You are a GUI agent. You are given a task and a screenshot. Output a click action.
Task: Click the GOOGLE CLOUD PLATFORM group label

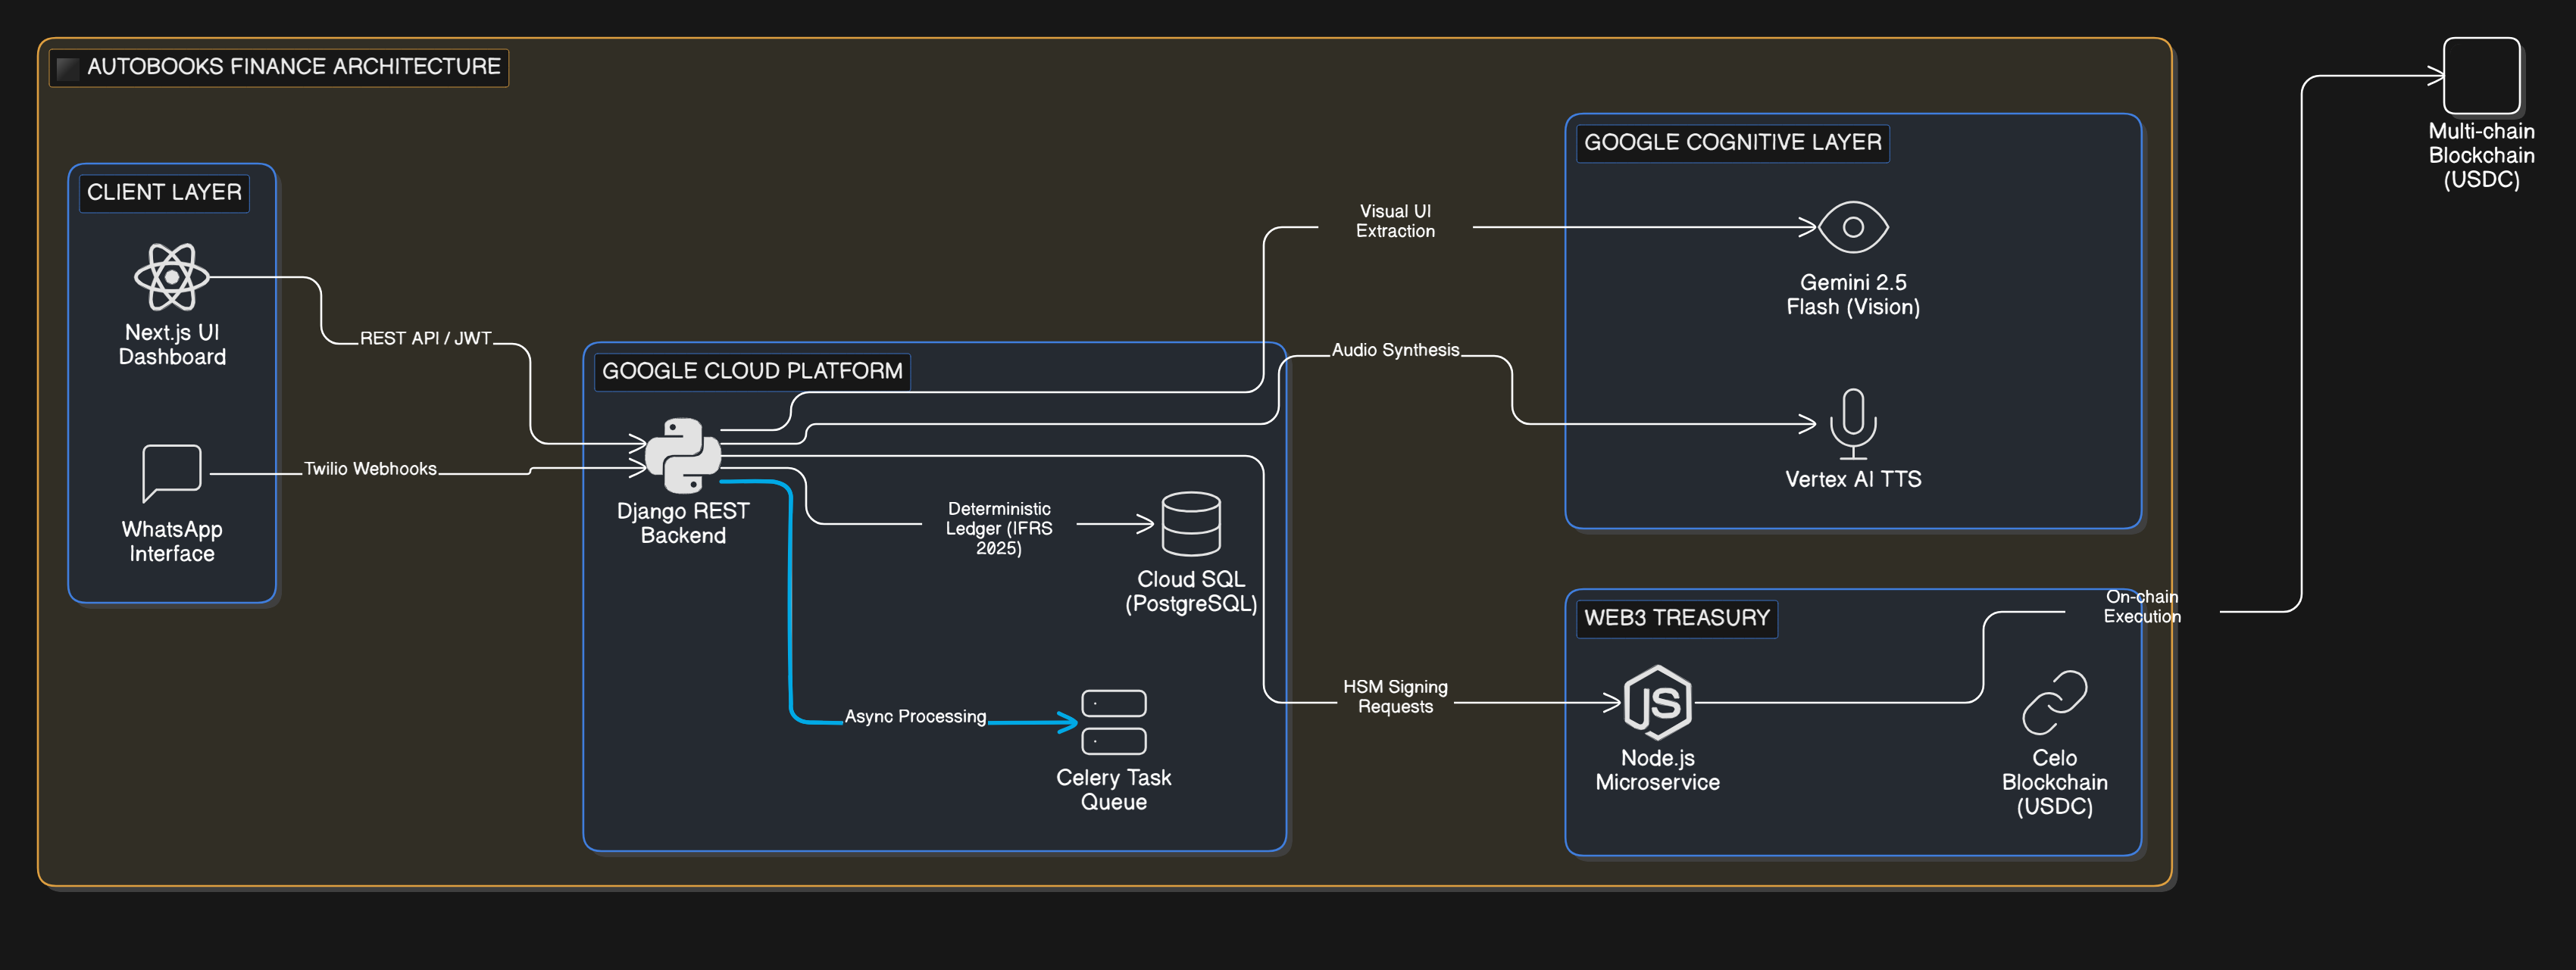(x=752, y=370)
